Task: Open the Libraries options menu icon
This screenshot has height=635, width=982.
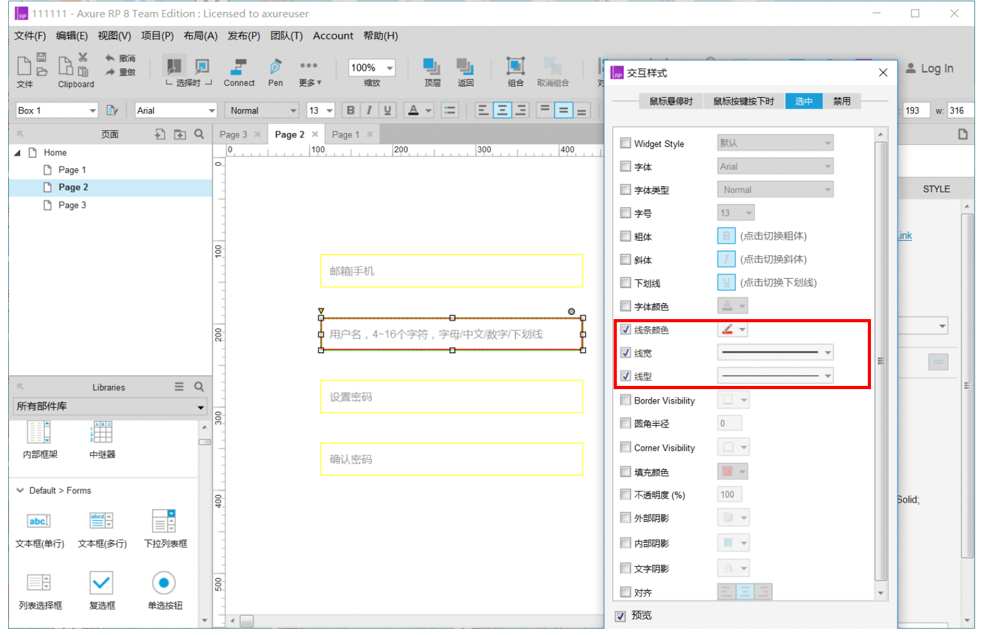Action: coord(179,387)
